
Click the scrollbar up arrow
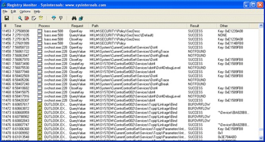(261, 26)
